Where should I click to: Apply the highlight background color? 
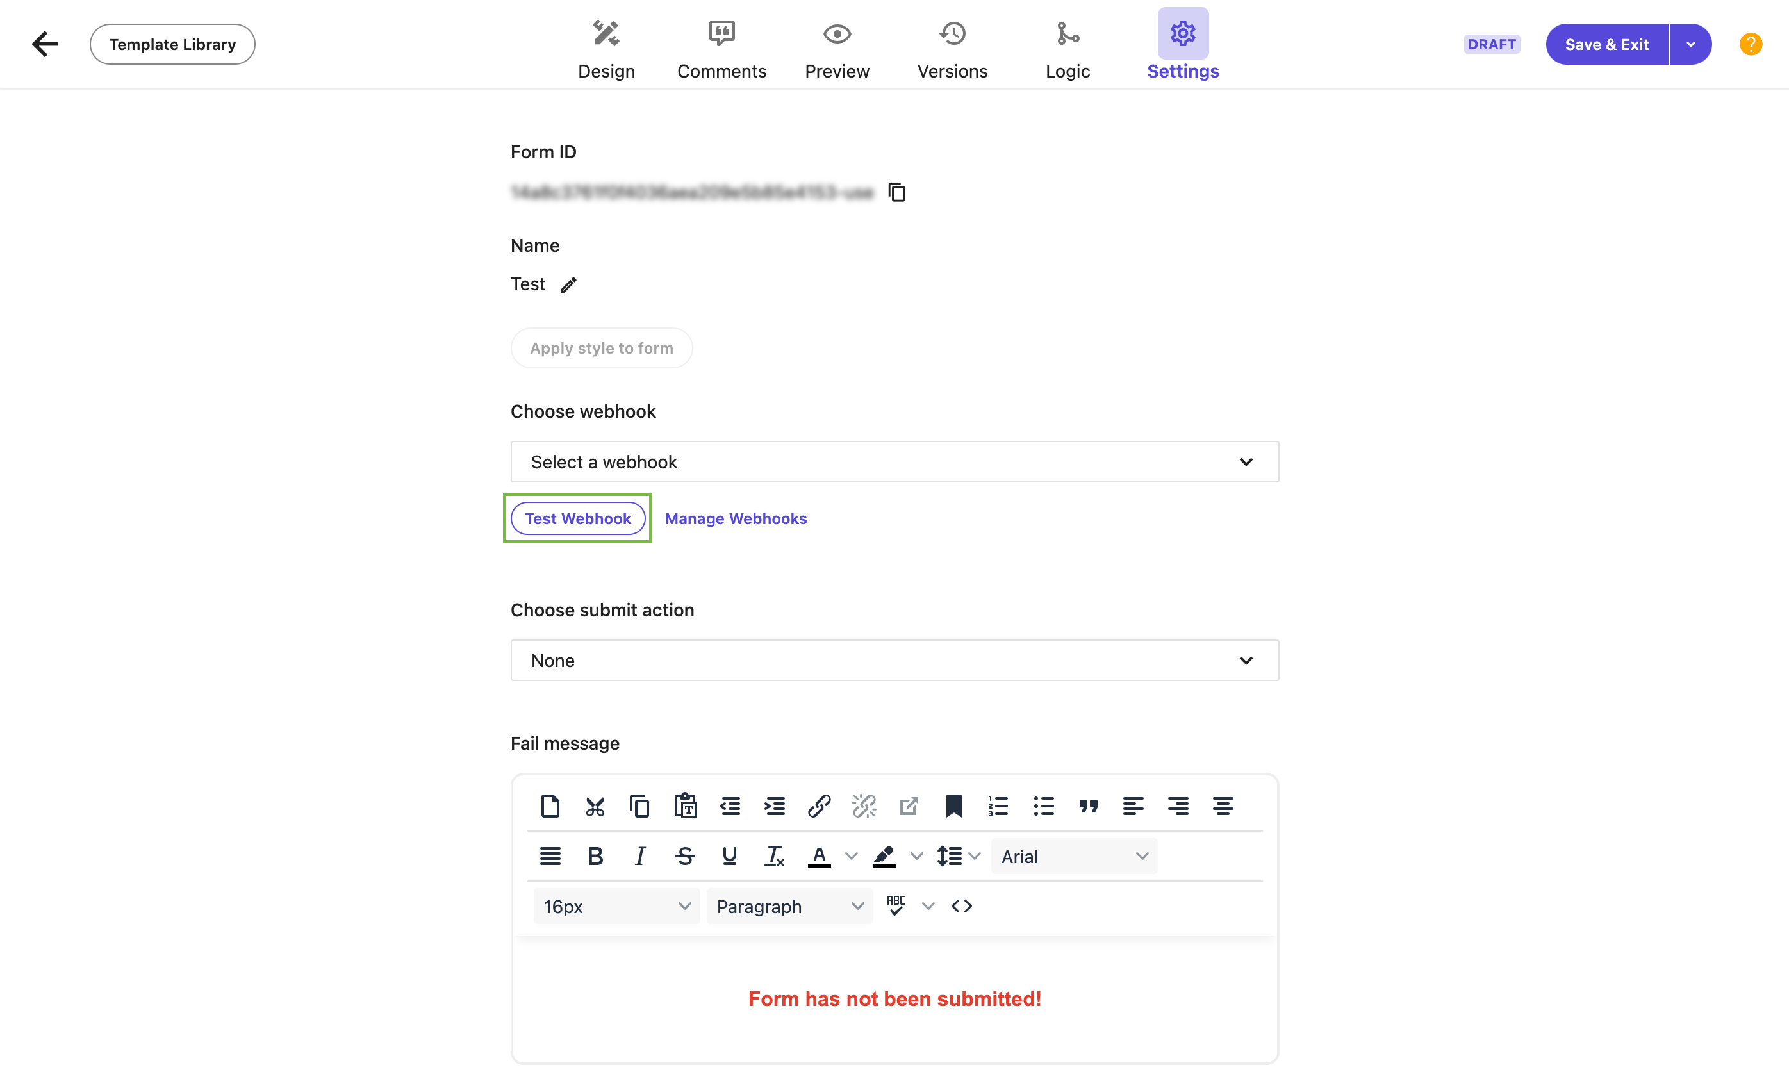(884, 856)
